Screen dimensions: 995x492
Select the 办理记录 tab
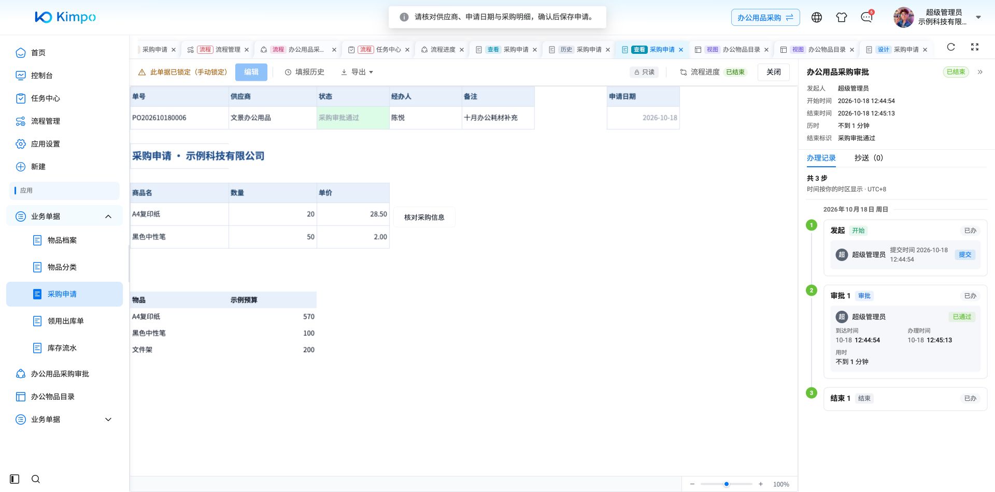pos(821,158)
